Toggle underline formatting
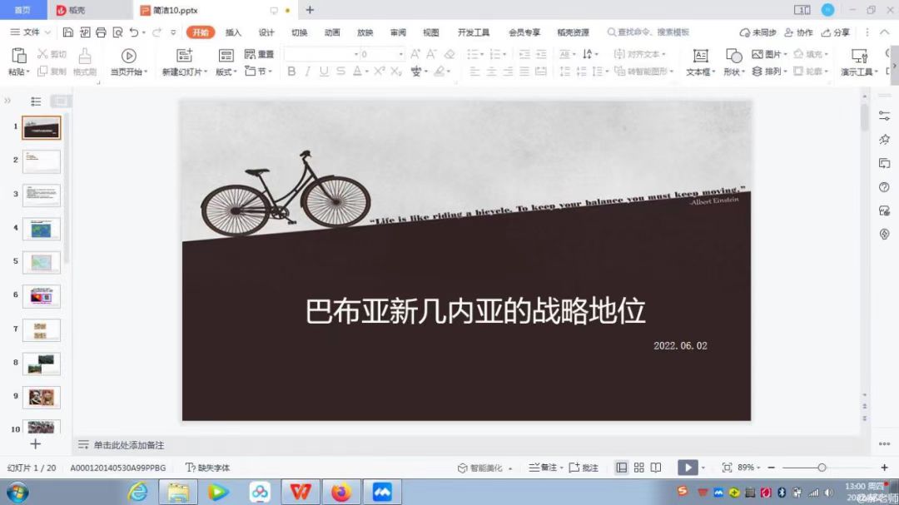The image size is (899, 505). click(325, 72)
